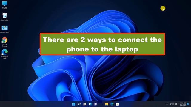Screen dimensions: 191x107
Task: Open Teams Chat from the taskbar
Action: 95,104
